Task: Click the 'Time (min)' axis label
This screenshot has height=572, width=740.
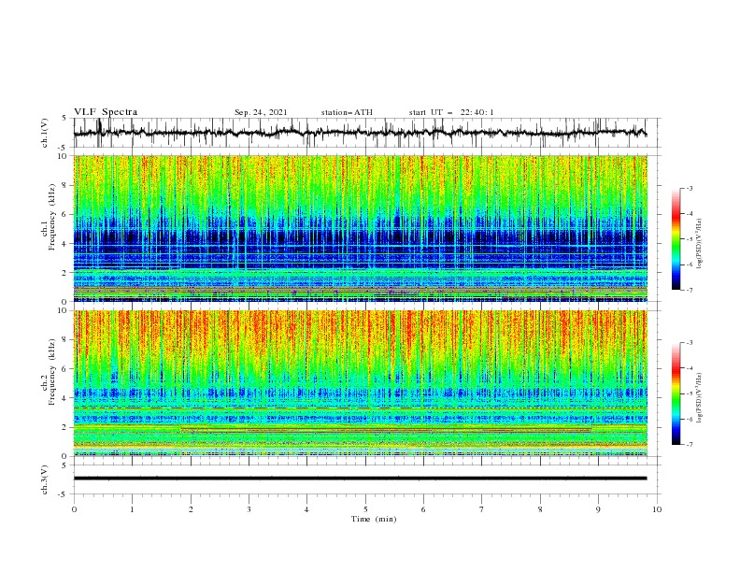Action: [x=374, y=519]
